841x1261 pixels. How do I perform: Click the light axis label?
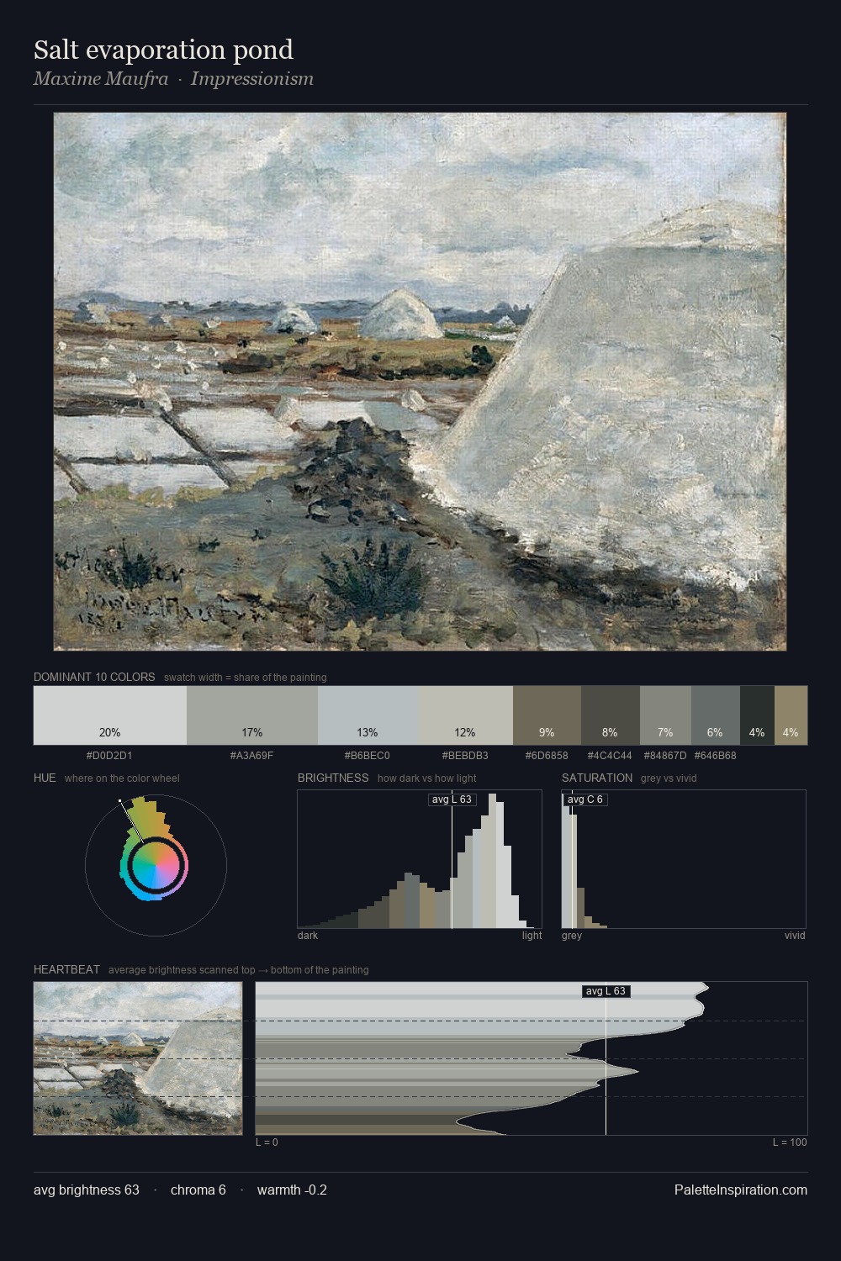pyautogui.click(x=532, y=936)
